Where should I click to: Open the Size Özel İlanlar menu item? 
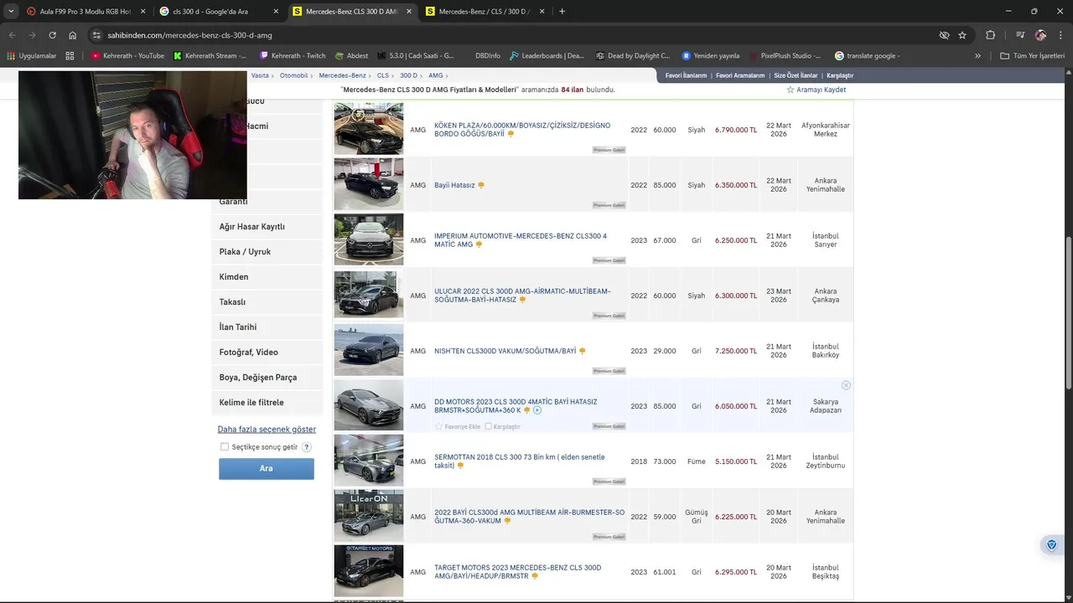tap(796, 75)
